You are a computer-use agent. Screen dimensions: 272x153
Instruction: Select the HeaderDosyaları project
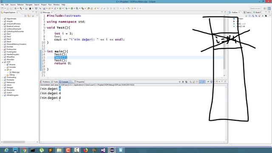click(x=11, y=54)
